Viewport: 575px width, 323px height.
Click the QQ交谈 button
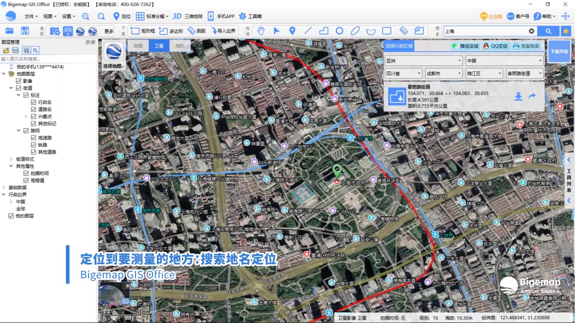pos(496,46)
